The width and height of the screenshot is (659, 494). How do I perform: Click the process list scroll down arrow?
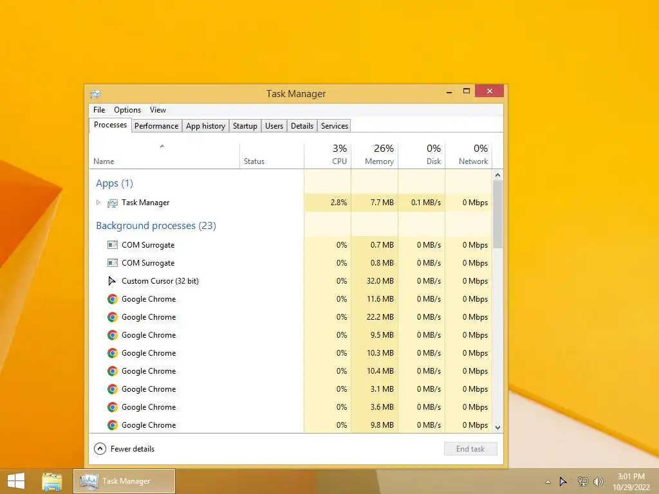pos(497,428)
